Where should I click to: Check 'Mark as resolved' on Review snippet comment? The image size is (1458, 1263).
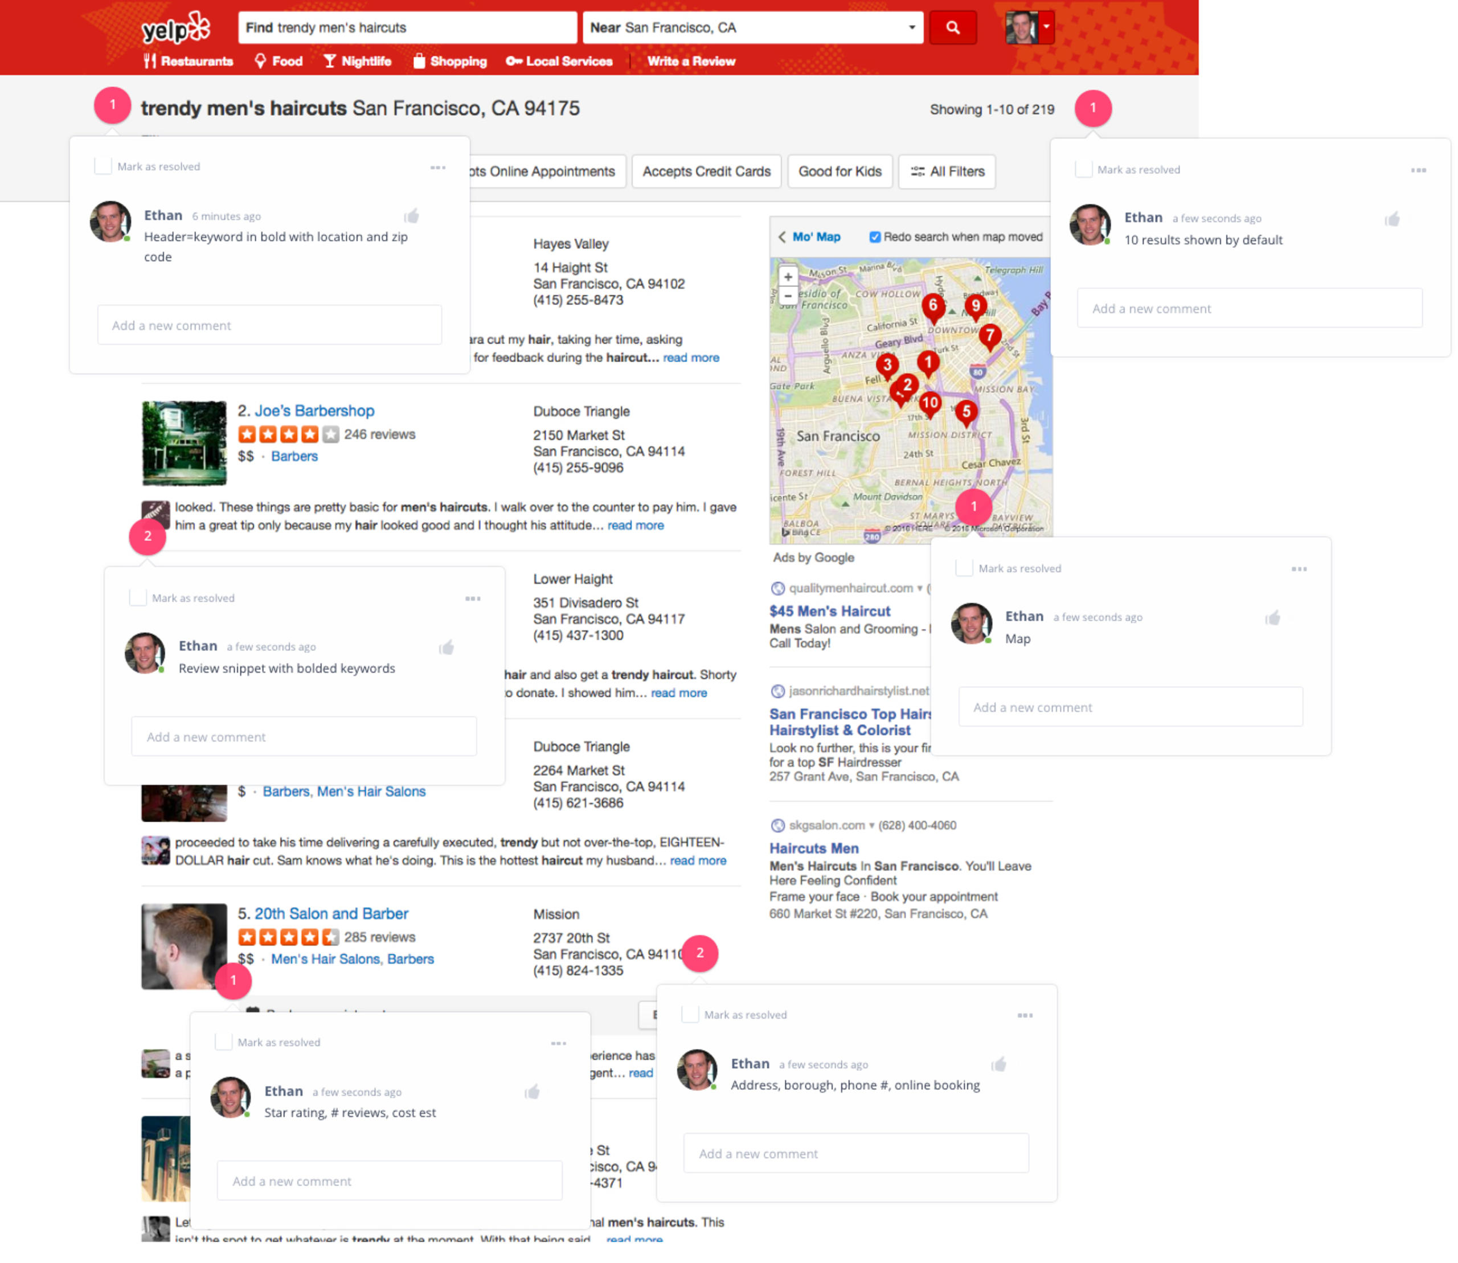click(x=137, y=598)
